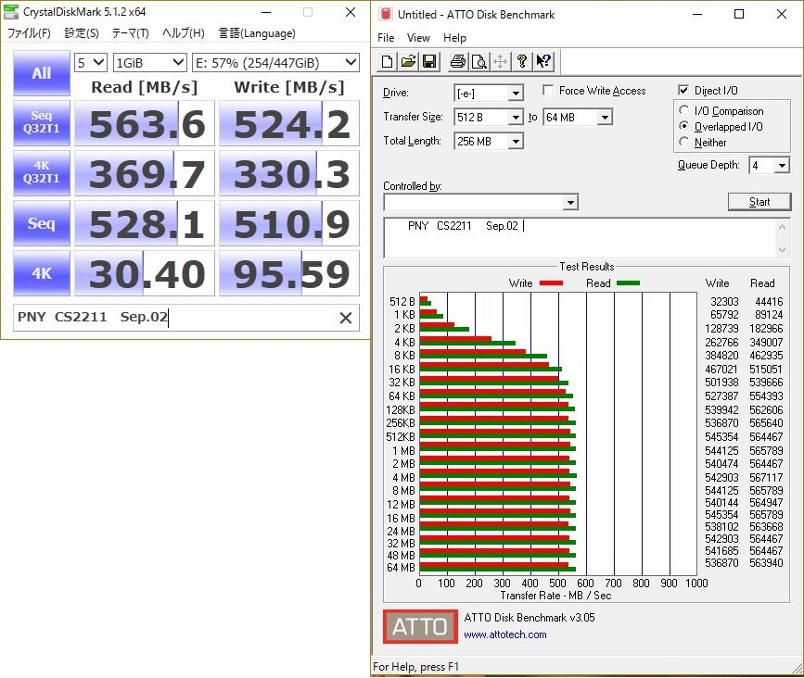Open the 1GiB test size dropdown
The height and width of the screenshot is (678, 804).
(149, 63)
